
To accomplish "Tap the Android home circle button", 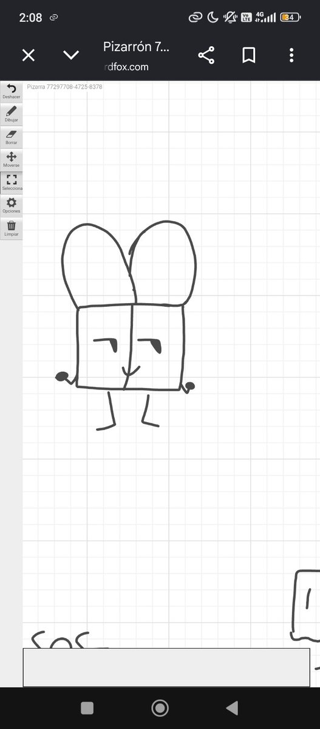I will tap(160, 708).
